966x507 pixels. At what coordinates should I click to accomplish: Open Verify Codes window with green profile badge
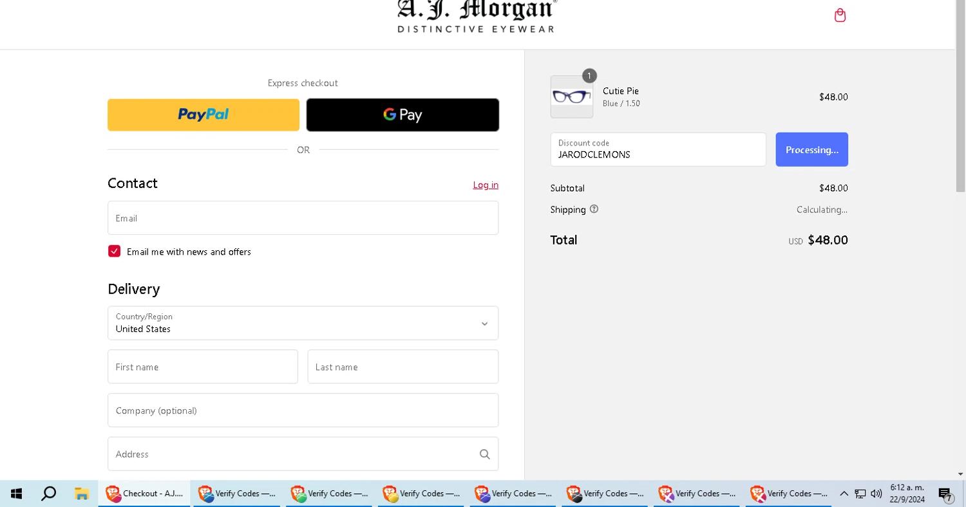click(329, 493)
